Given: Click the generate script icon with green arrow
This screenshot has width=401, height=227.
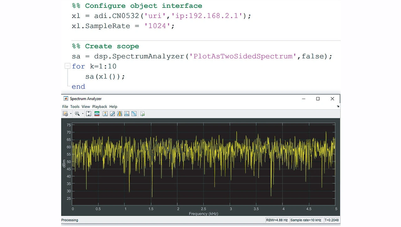Looking at the screenshot, I should (x=143, y=114).
